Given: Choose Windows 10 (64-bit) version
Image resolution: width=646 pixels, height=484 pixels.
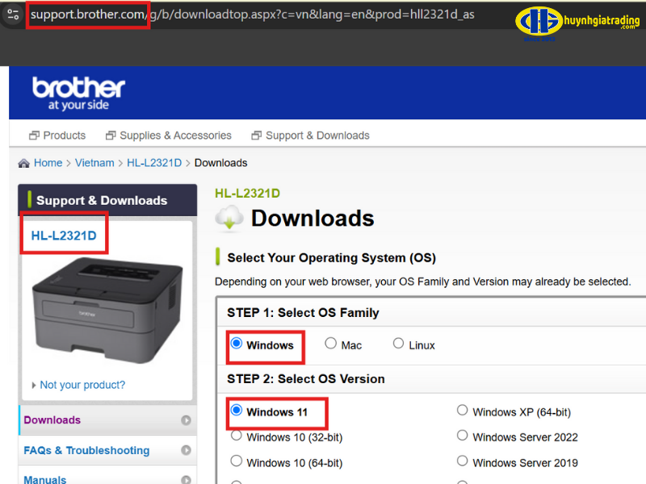Looking at the screenshot, I should tap(237, 461).
